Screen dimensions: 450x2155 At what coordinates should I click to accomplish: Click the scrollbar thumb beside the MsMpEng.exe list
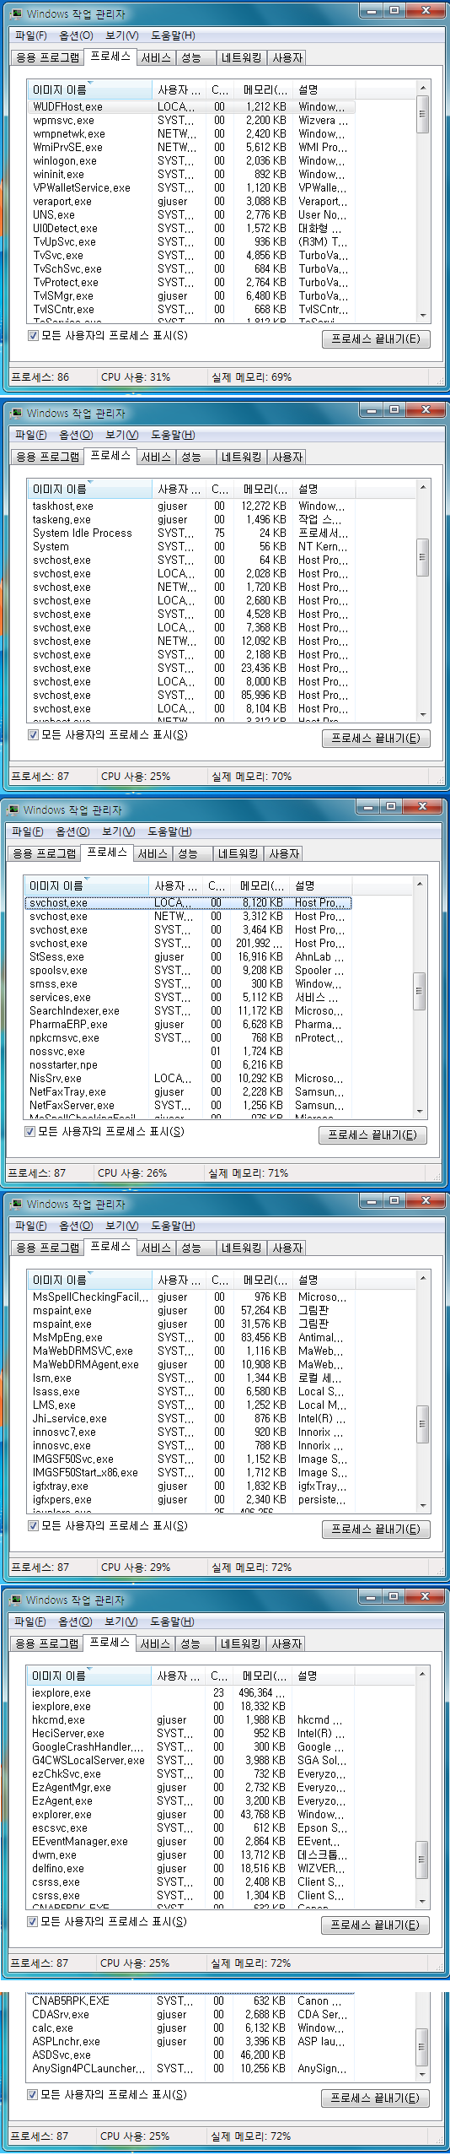point(422,1423)
